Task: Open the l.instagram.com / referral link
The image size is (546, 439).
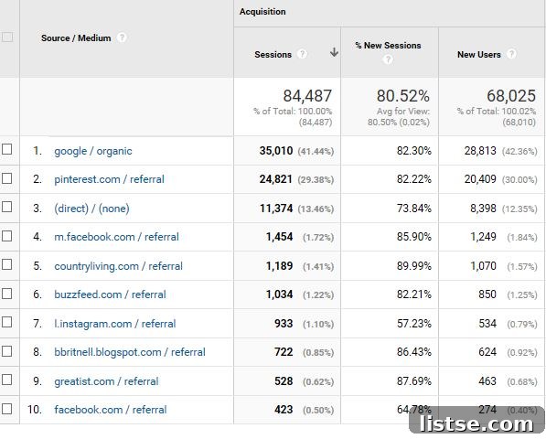Action: coord(115,324)
